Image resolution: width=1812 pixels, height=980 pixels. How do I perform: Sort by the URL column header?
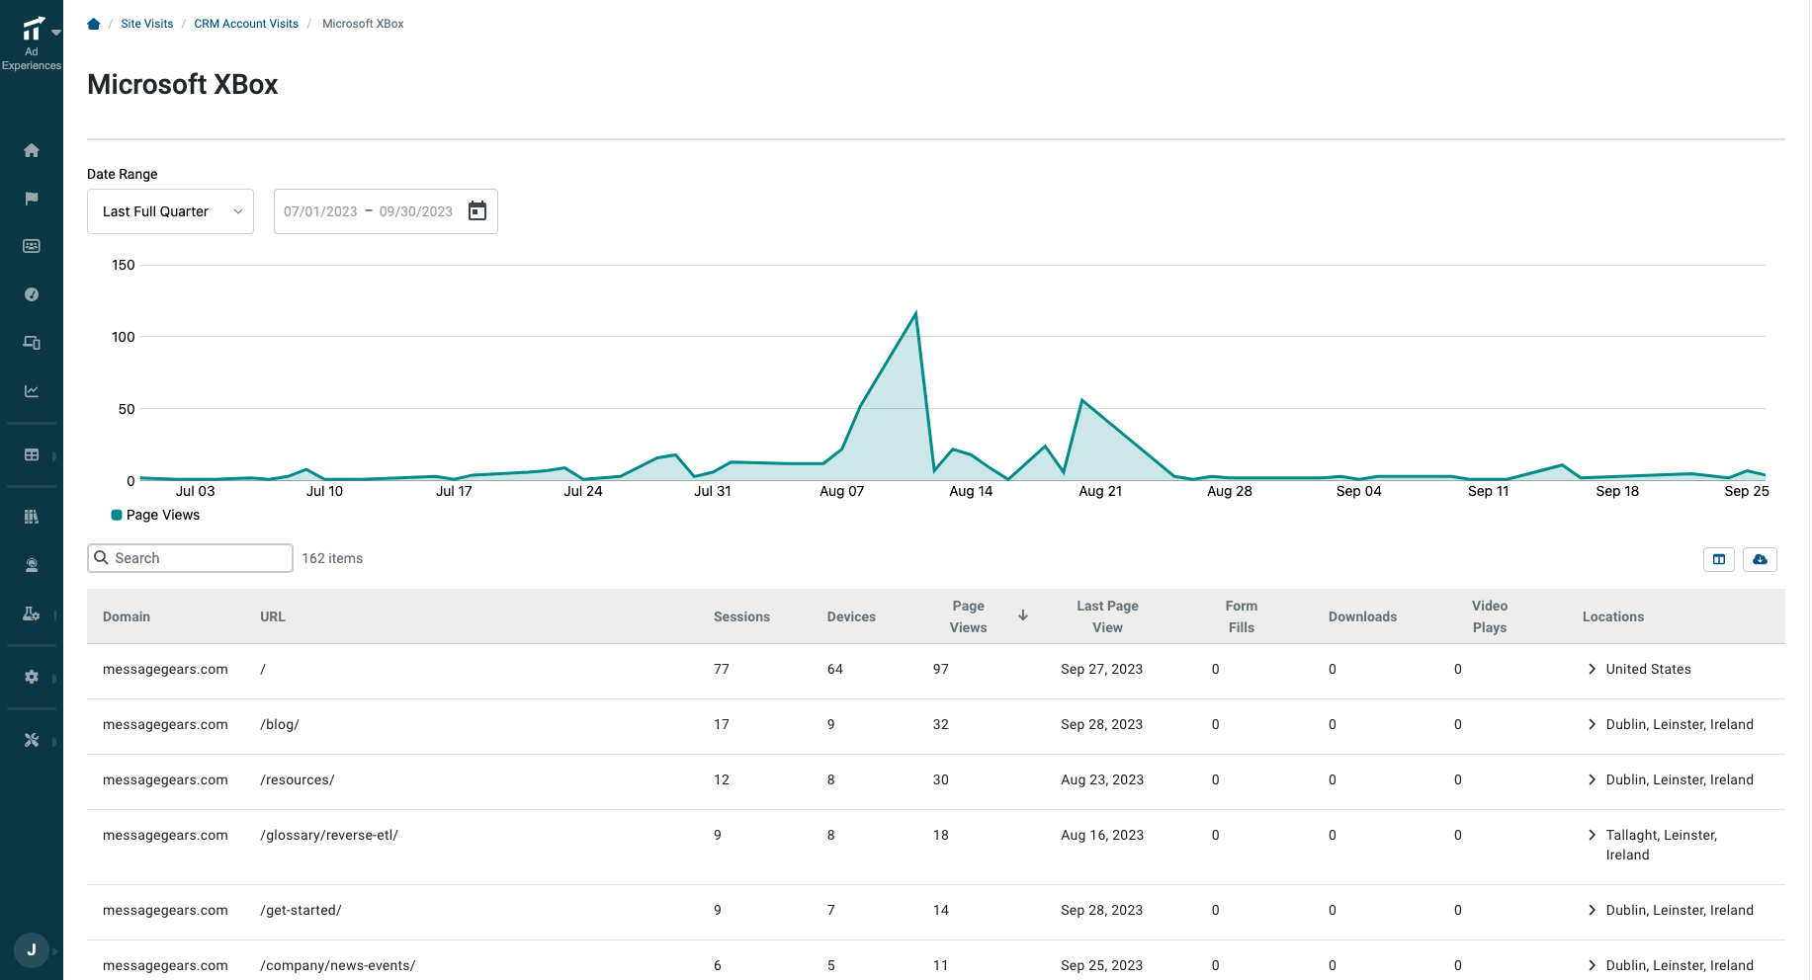point(273,616)
